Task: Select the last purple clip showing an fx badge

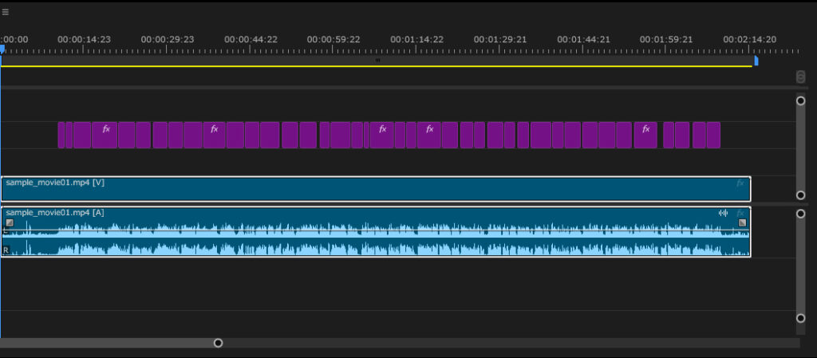Action: (645, 136)
